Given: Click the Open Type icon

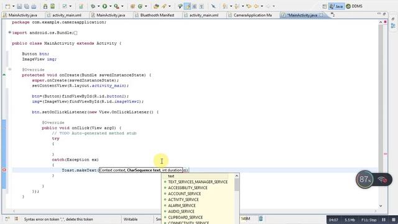Looking at the screenshot, I should point(156,6).
